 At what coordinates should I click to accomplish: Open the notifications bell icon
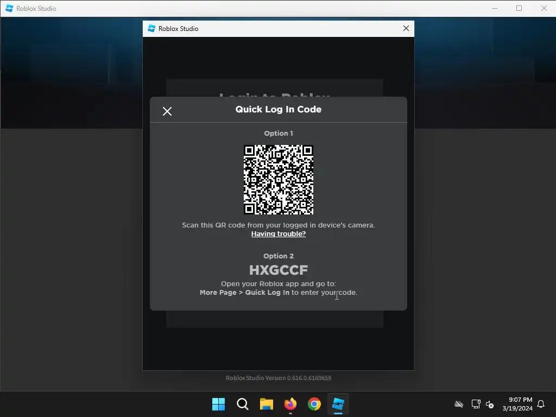(x=541, y=404)
